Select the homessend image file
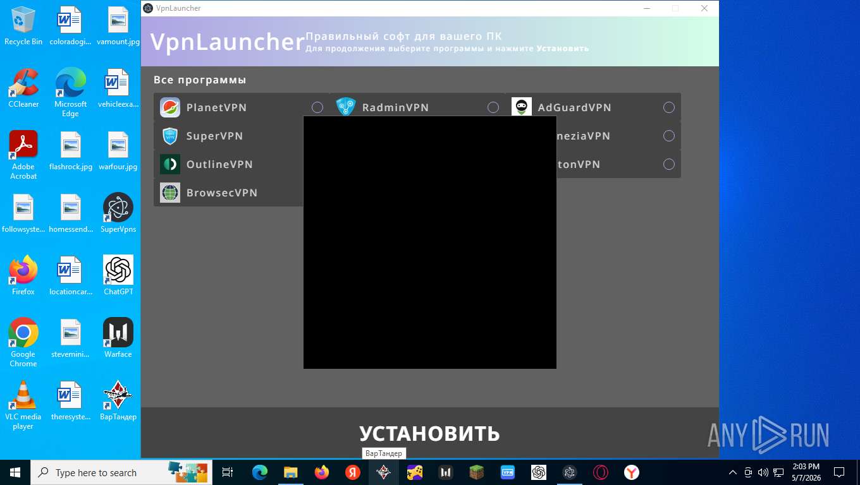Screen dimensions: 860x485 pyautogui.click(x=71, y=213)
